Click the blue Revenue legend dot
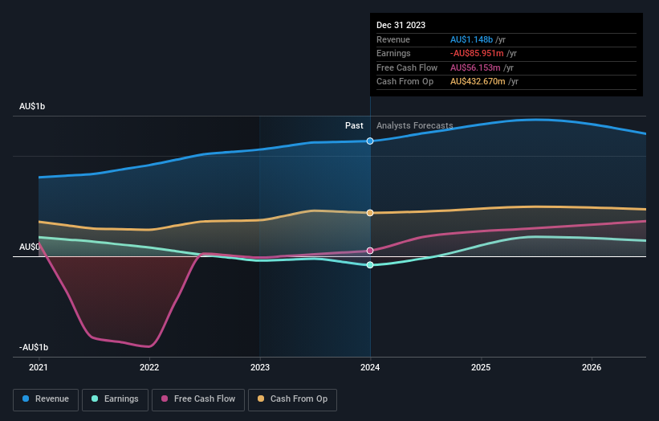Screen dimensions: 659x421 pos(26,399)
